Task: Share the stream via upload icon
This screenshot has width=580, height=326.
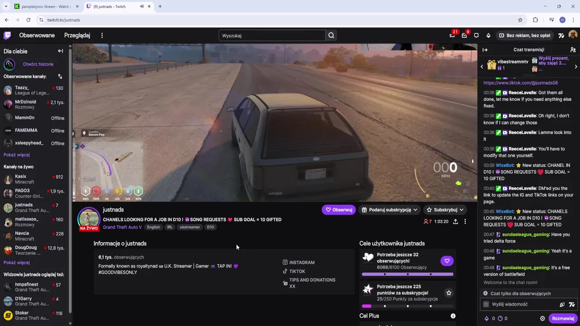Action: click(455, 221)
